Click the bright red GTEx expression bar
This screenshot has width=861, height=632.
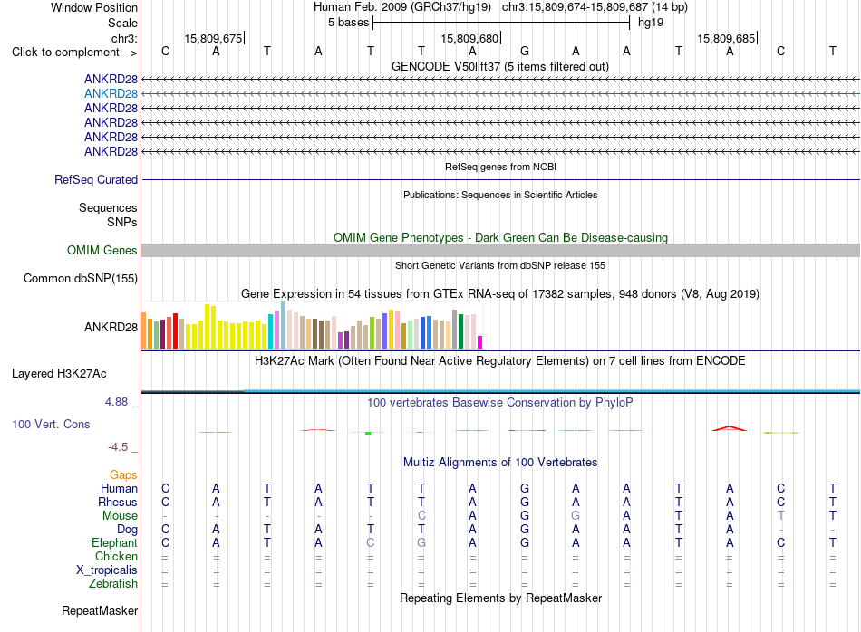[x=175, y=330]
